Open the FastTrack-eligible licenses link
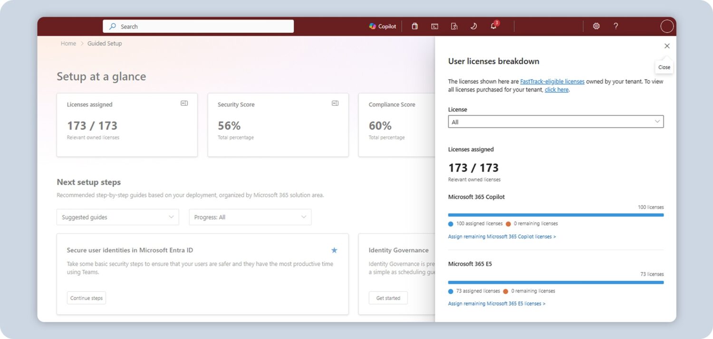This screenshot has width=713, height=339. click(x=552, y=81)
